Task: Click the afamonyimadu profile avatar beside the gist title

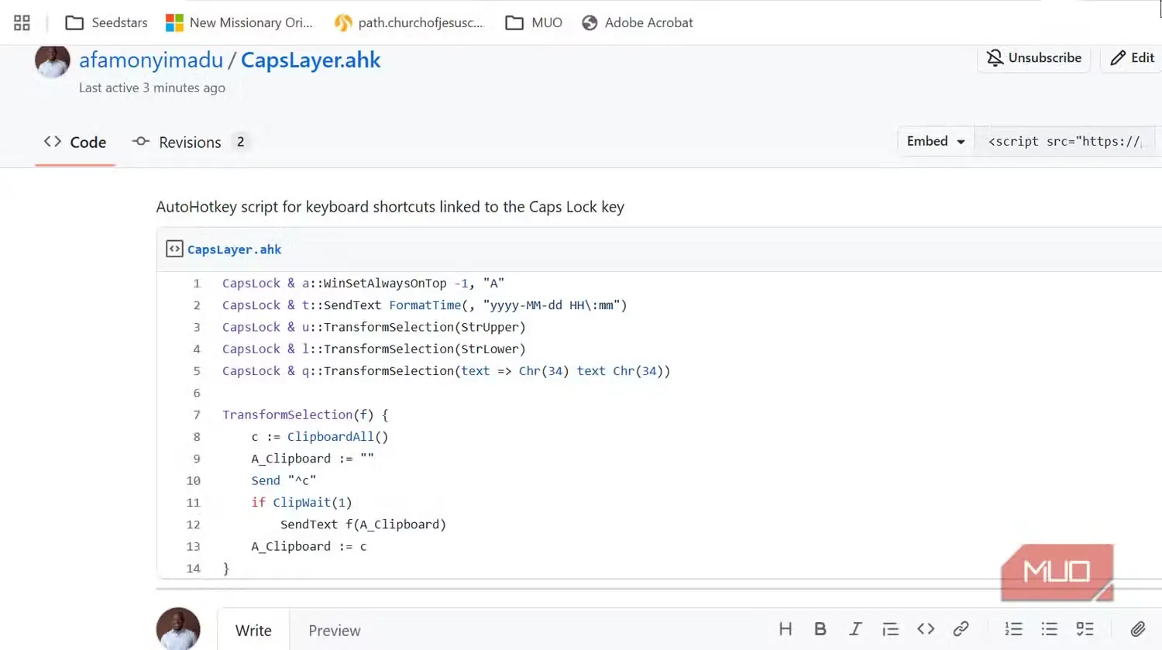Action: [x=52, y=60]
